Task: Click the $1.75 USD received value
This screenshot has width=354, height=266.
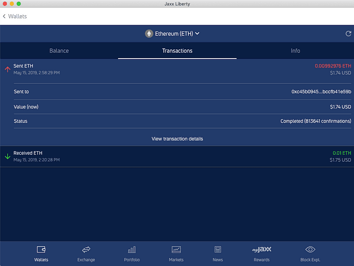Action: tap(340, 160)
